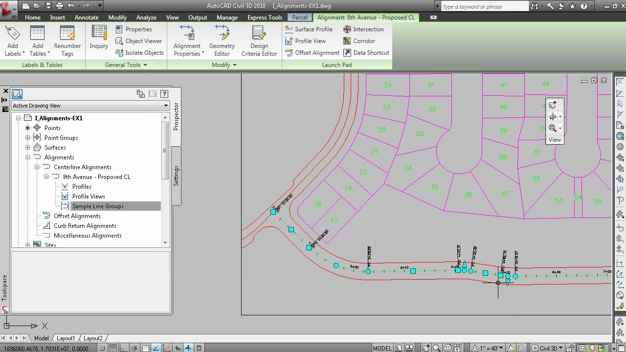Viewport: 626px width, 352px height.
Task: Open the Civil 3D workspace dropdown
Action: coord(547,348)
